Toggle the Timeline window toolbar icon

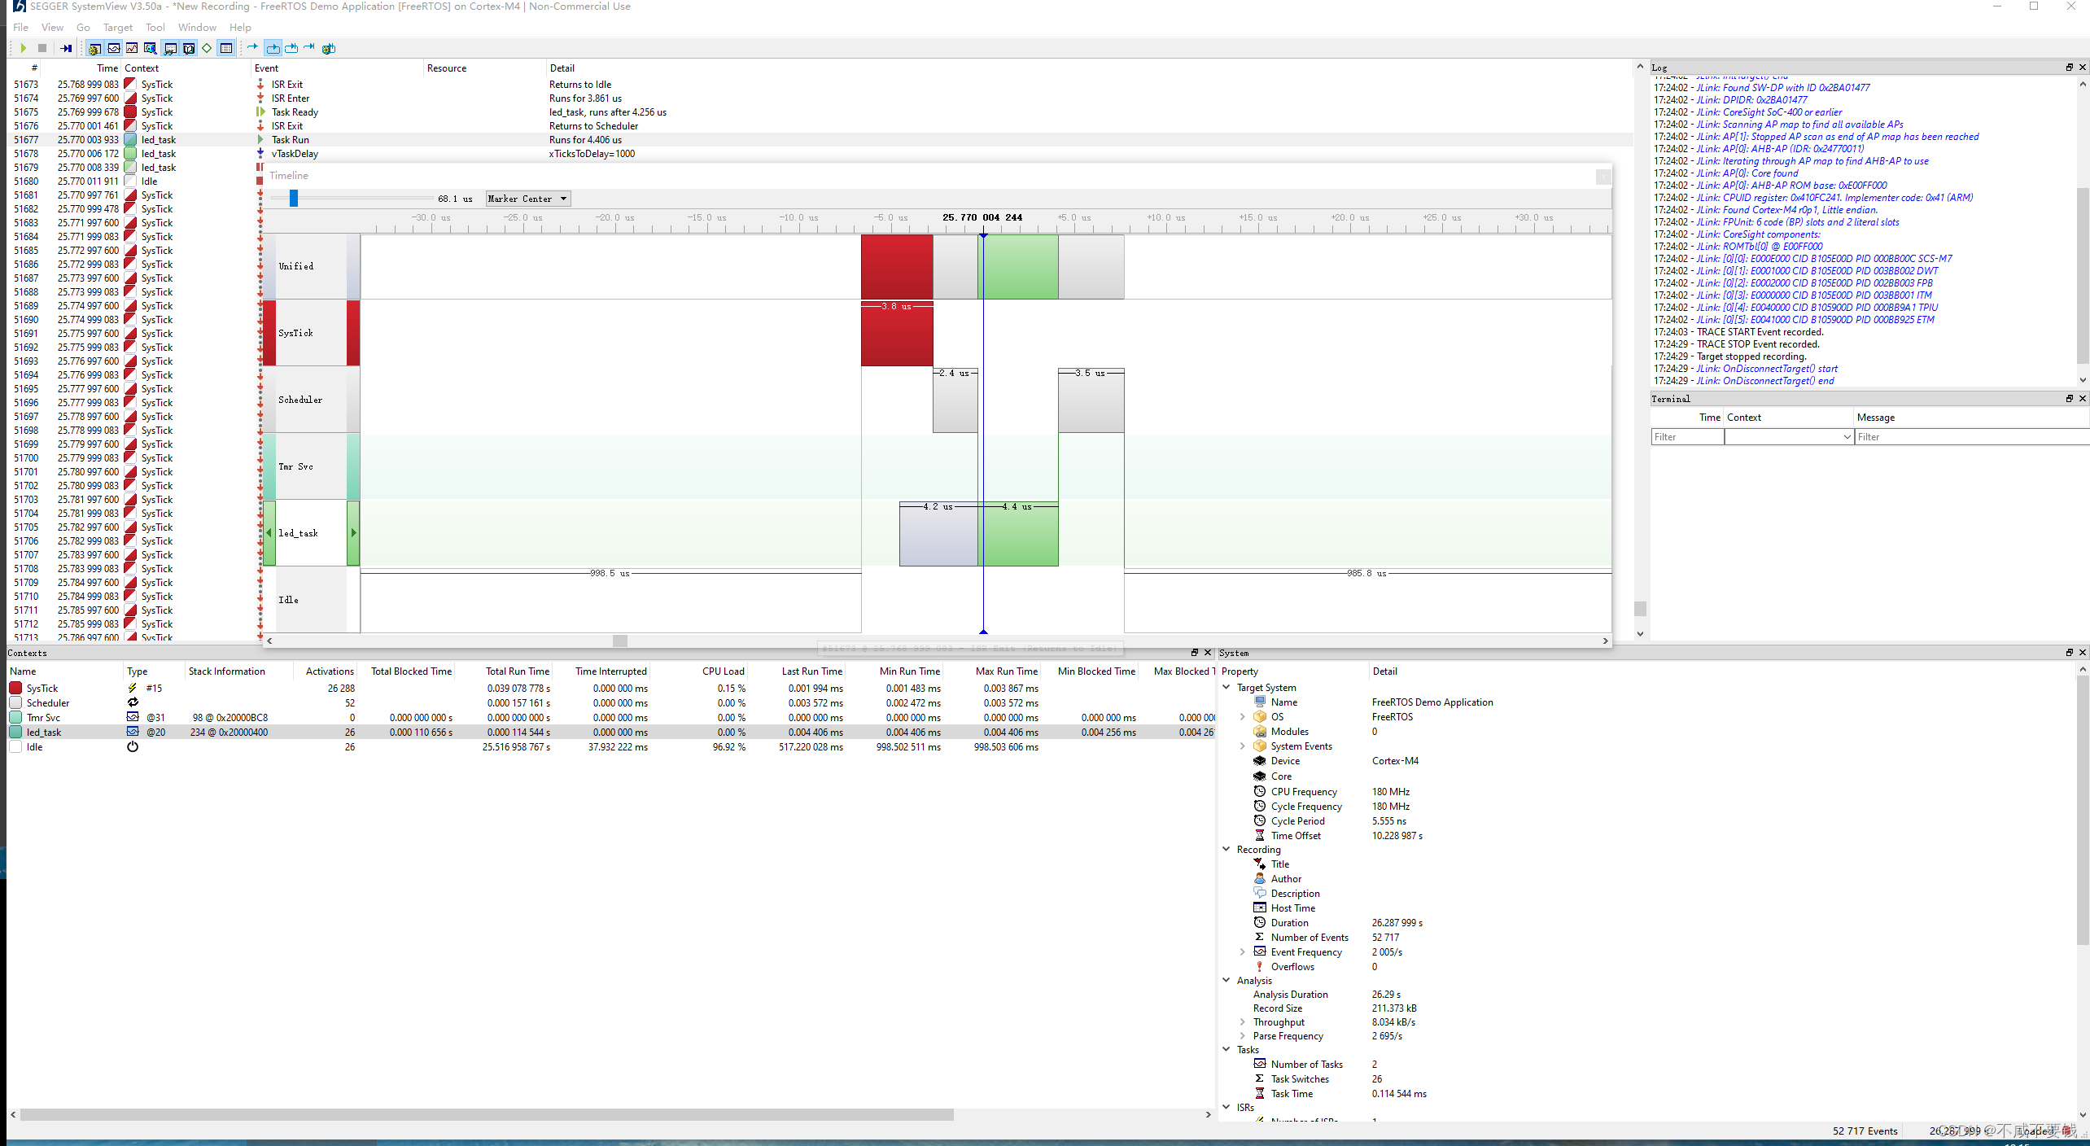pos(114,49)
